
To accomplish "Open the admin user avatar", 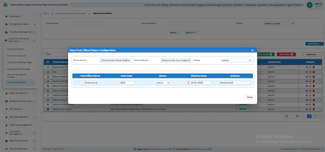I will (x=310, y=5).
